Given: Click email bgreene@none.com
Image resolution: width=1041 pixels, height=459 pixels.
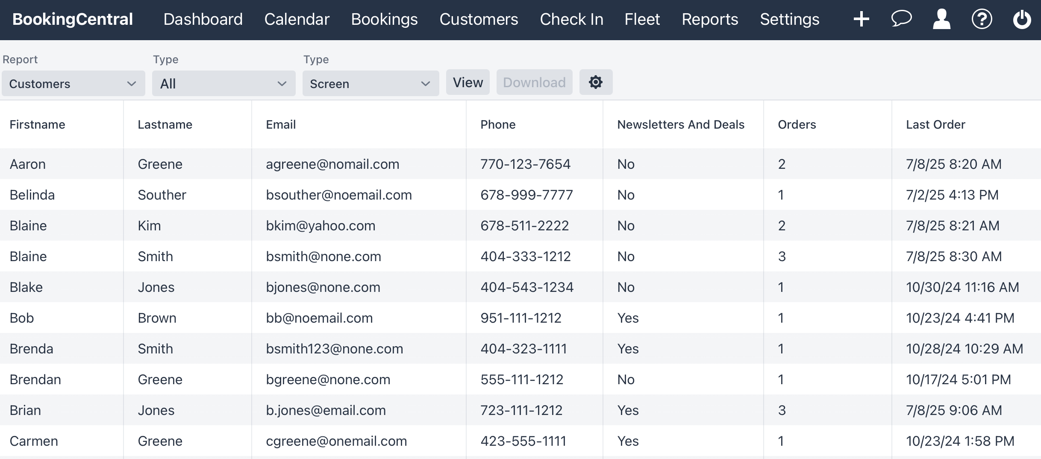Looking at the screenshot, I should 328,380.
